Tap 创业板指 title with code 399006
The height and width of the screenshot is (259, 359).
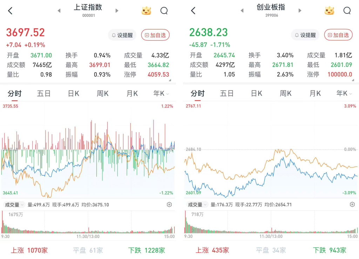tap(271, 10)
